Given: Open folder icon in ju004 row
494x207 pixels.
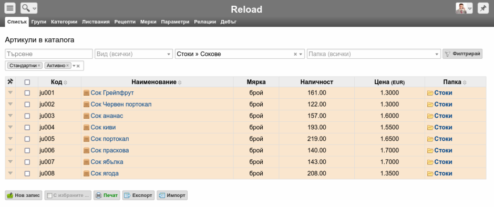Looking at the screenshot, I should (x=430, y=128).
